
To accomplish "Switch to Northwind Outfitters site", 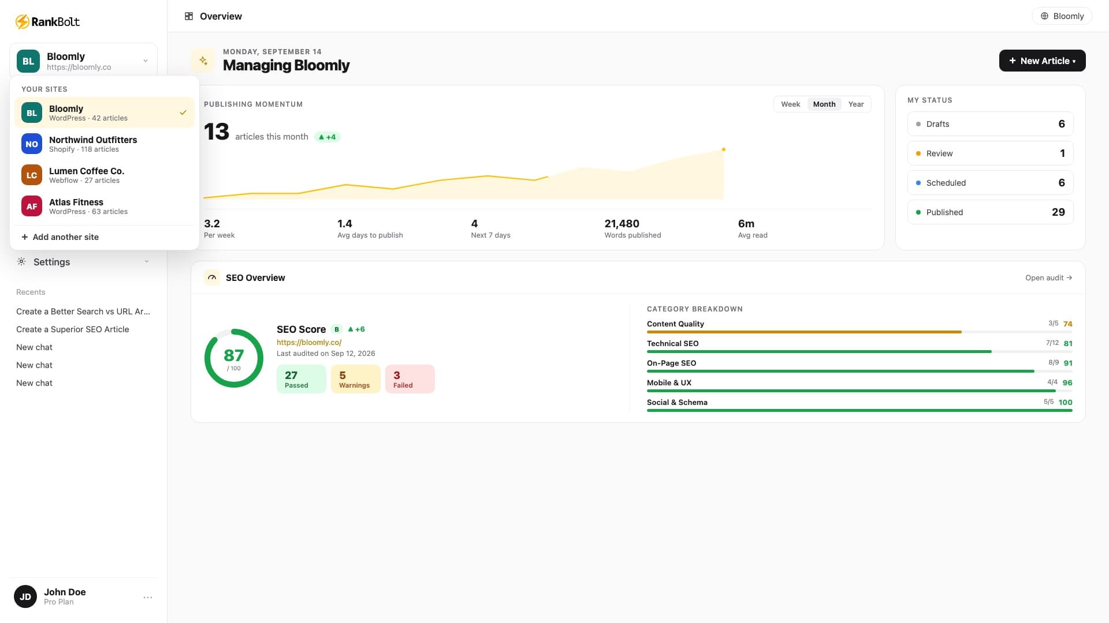I will pyautogui.click(x=105, y=144).
